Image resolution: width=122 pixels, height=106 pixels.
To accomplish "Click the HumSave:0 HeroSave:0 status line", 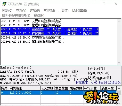I will 16,67.
